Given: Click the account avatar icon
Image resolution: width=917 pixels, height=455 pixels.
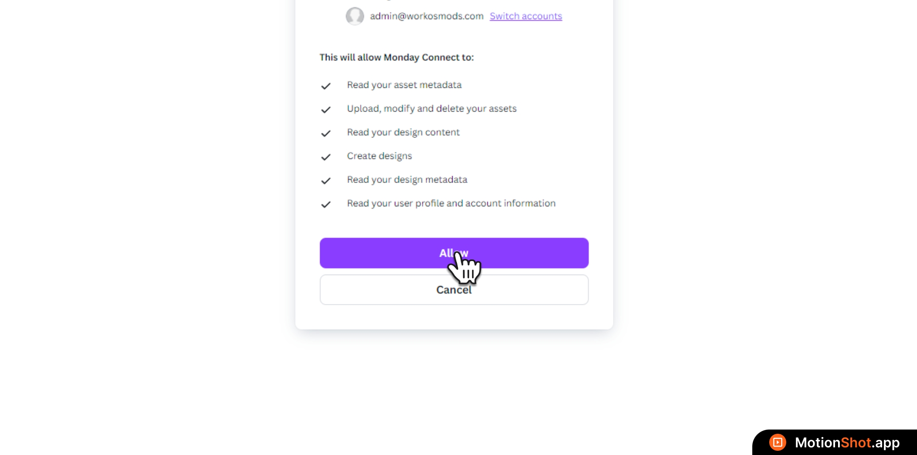Looking at the screenshot, I should click(x=354, y=16).
